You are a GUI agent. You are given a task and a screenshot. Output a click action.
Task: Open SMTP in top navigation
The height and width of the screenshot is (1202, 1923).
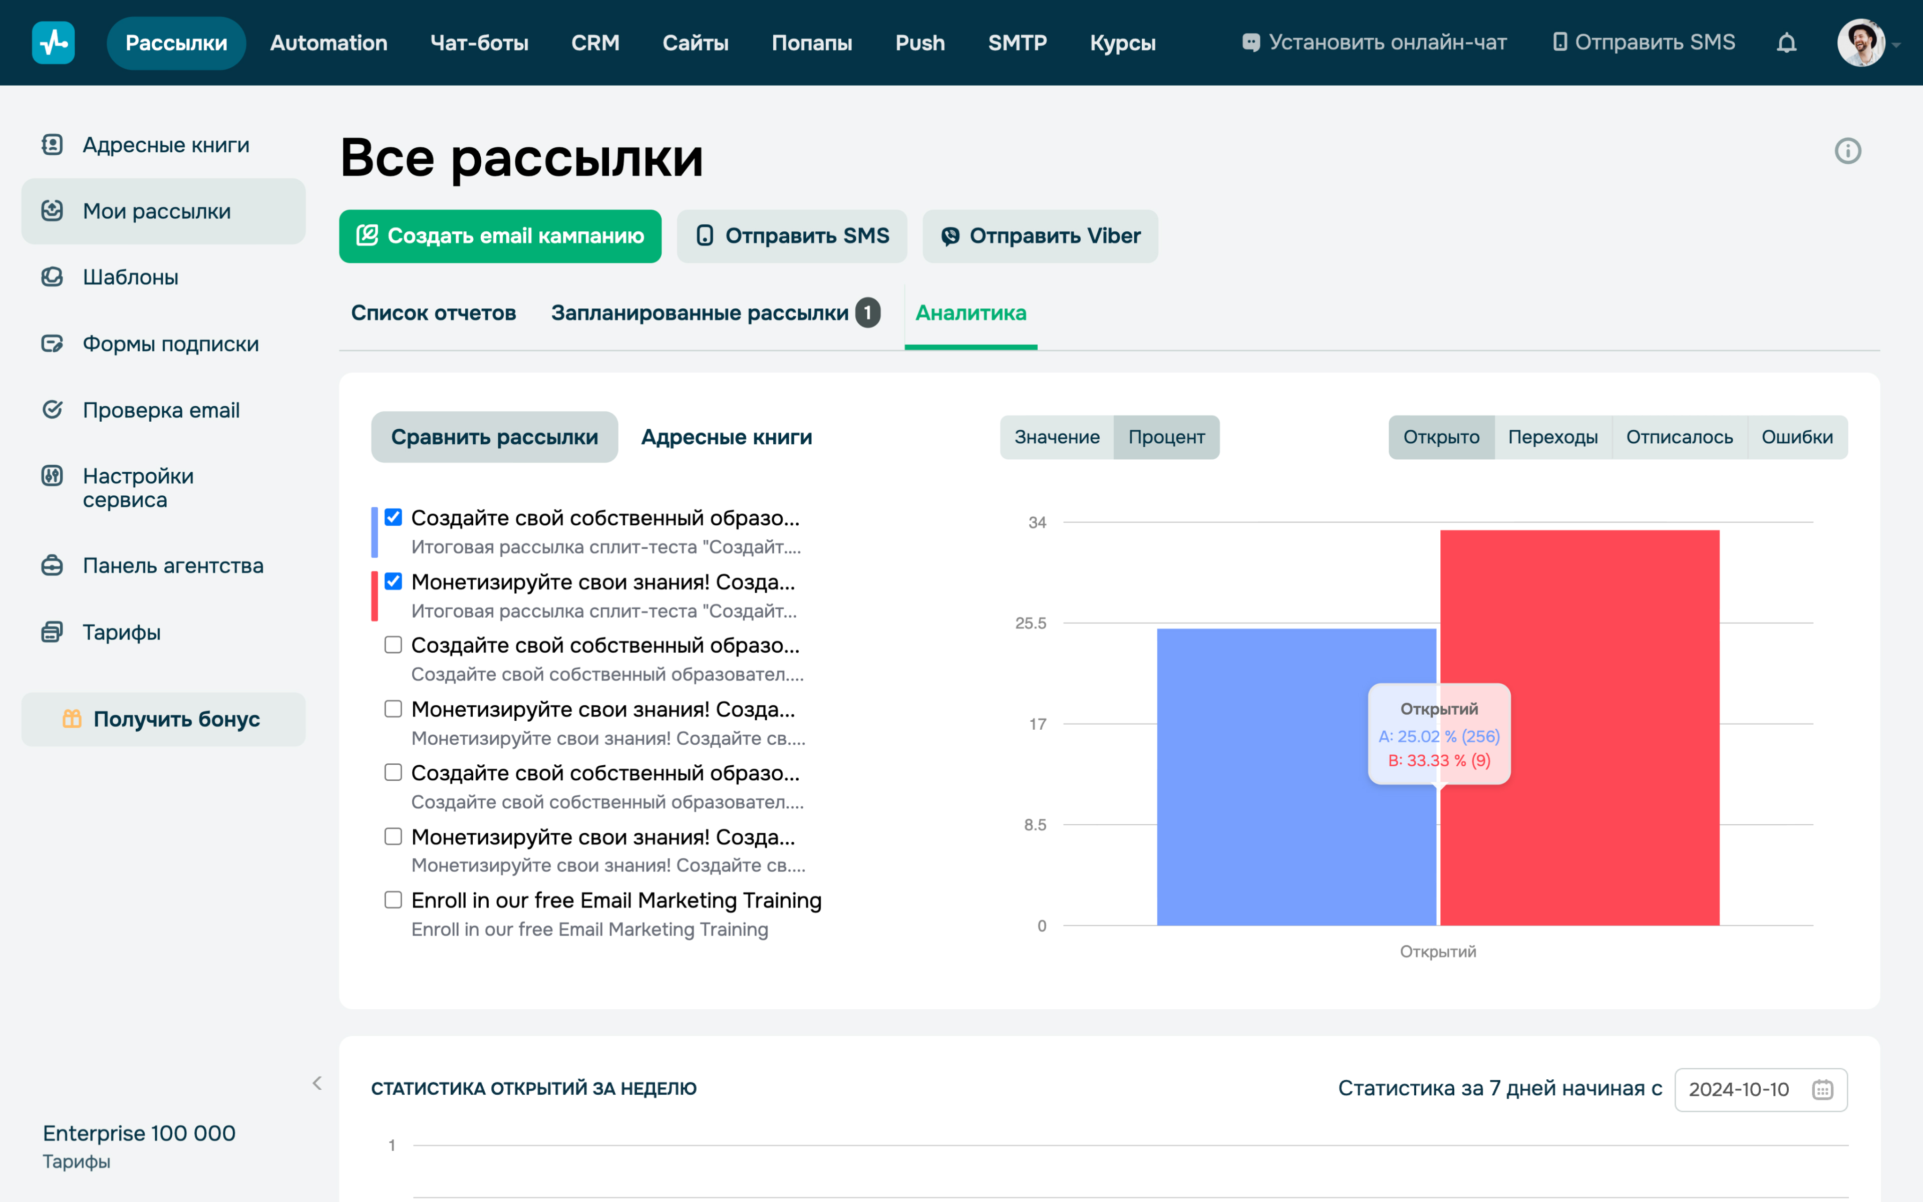1017,43
